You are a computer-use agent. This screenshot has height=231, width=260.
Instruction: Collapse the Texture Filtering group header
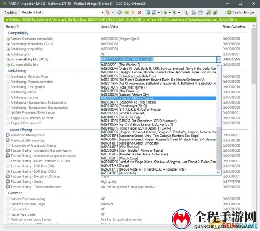[20, 129]
